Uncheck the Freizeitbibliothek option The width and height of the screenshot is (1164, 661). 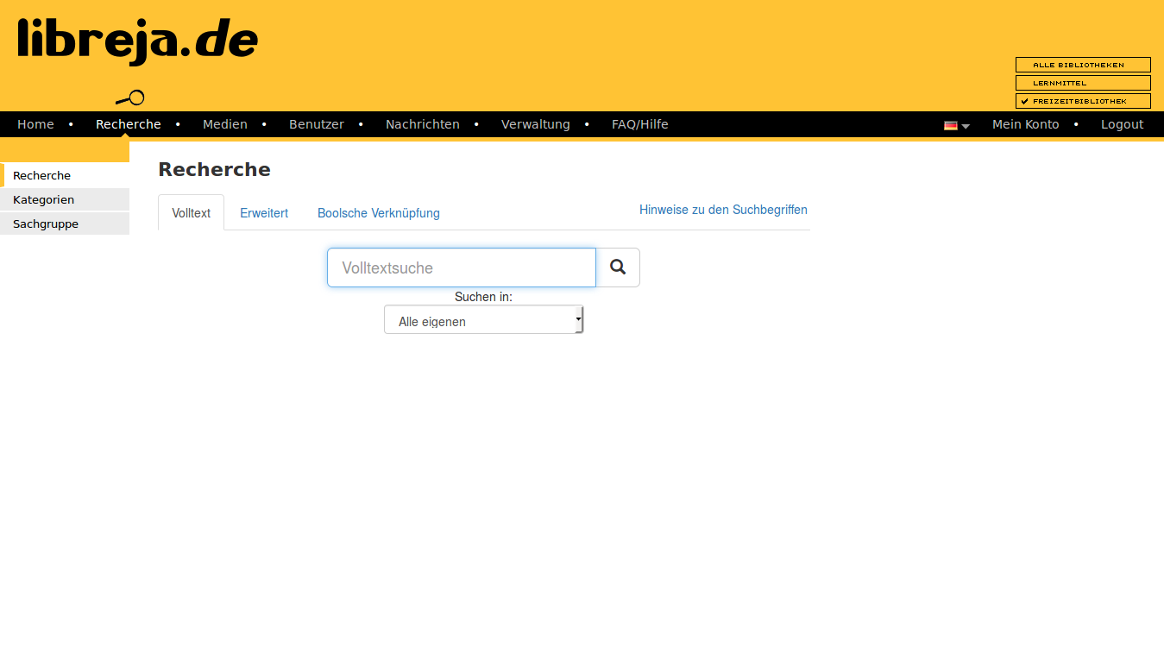1082,101
